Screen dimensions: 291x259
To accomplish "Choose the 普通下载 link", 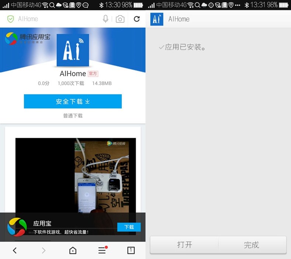I will (73, 115).
